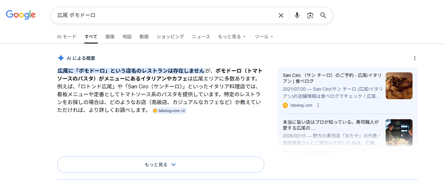Select the ショッピング tab
The height and width of the screenshot is (182, 445).
[170, 37]
